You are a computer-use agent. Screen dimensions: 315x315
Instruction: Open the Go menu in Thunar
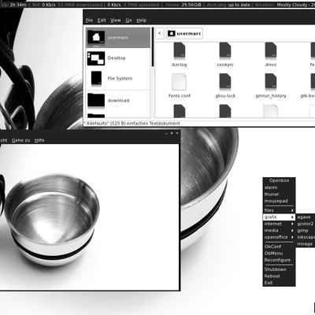(x=128, y=20)
